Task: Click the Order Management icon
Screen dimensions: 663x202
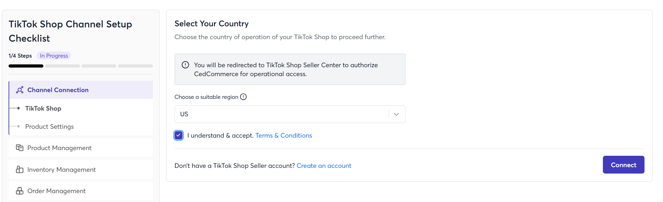Action: coord(20,191)
